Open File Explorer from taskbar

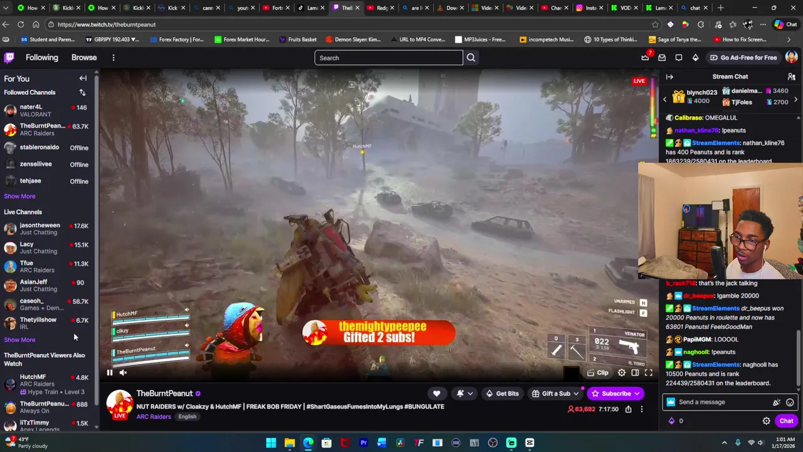coord(290,443)
